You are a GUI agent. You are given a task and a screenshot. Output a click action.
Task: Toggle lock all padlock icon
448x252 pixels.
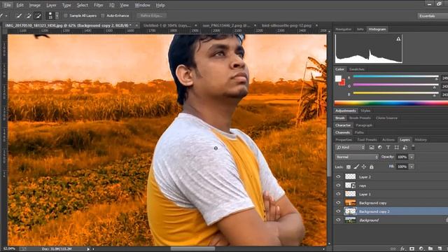point(372,167)
